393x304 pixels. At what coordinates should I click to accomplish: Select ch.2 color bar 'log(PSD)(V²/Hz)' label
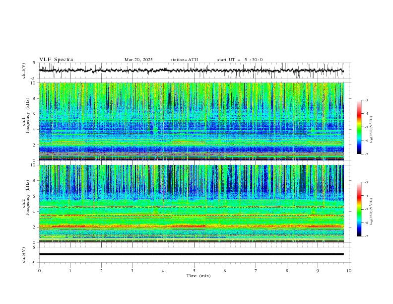click(372, 211)
